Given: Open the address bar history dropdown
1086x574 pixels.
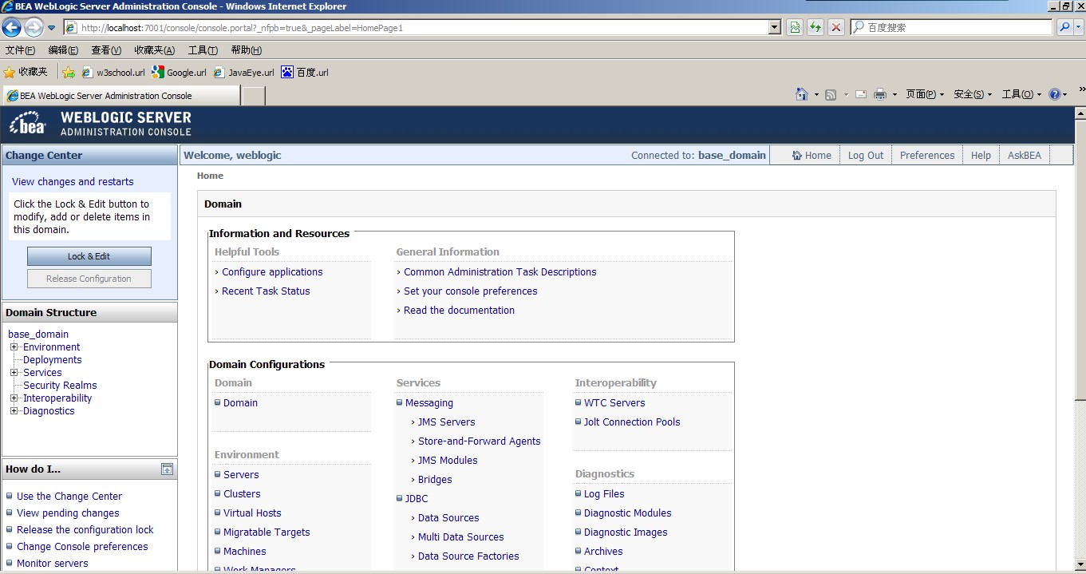Looking at the screenshot, I should pos(774,28).
